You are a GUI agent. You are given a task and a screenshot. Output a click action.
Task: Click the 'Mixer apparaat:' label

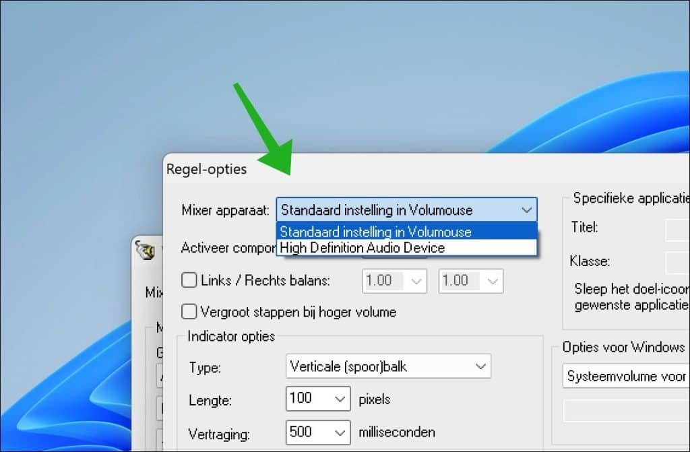[x=225, y=210]
